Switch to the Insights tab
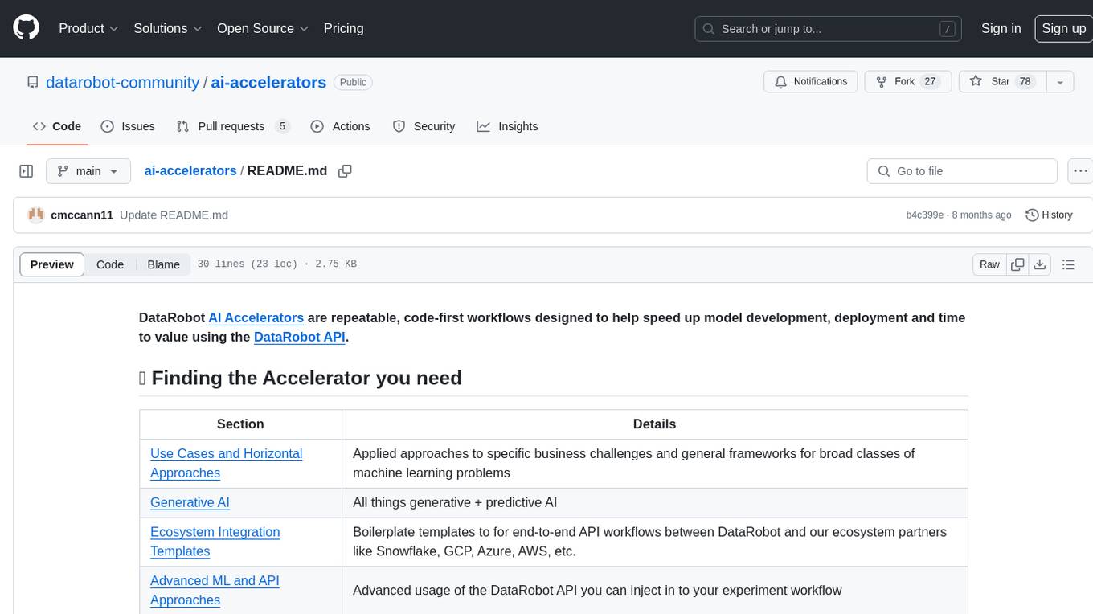Viewport: 1093px width, 614px height. tap(507, 126)
